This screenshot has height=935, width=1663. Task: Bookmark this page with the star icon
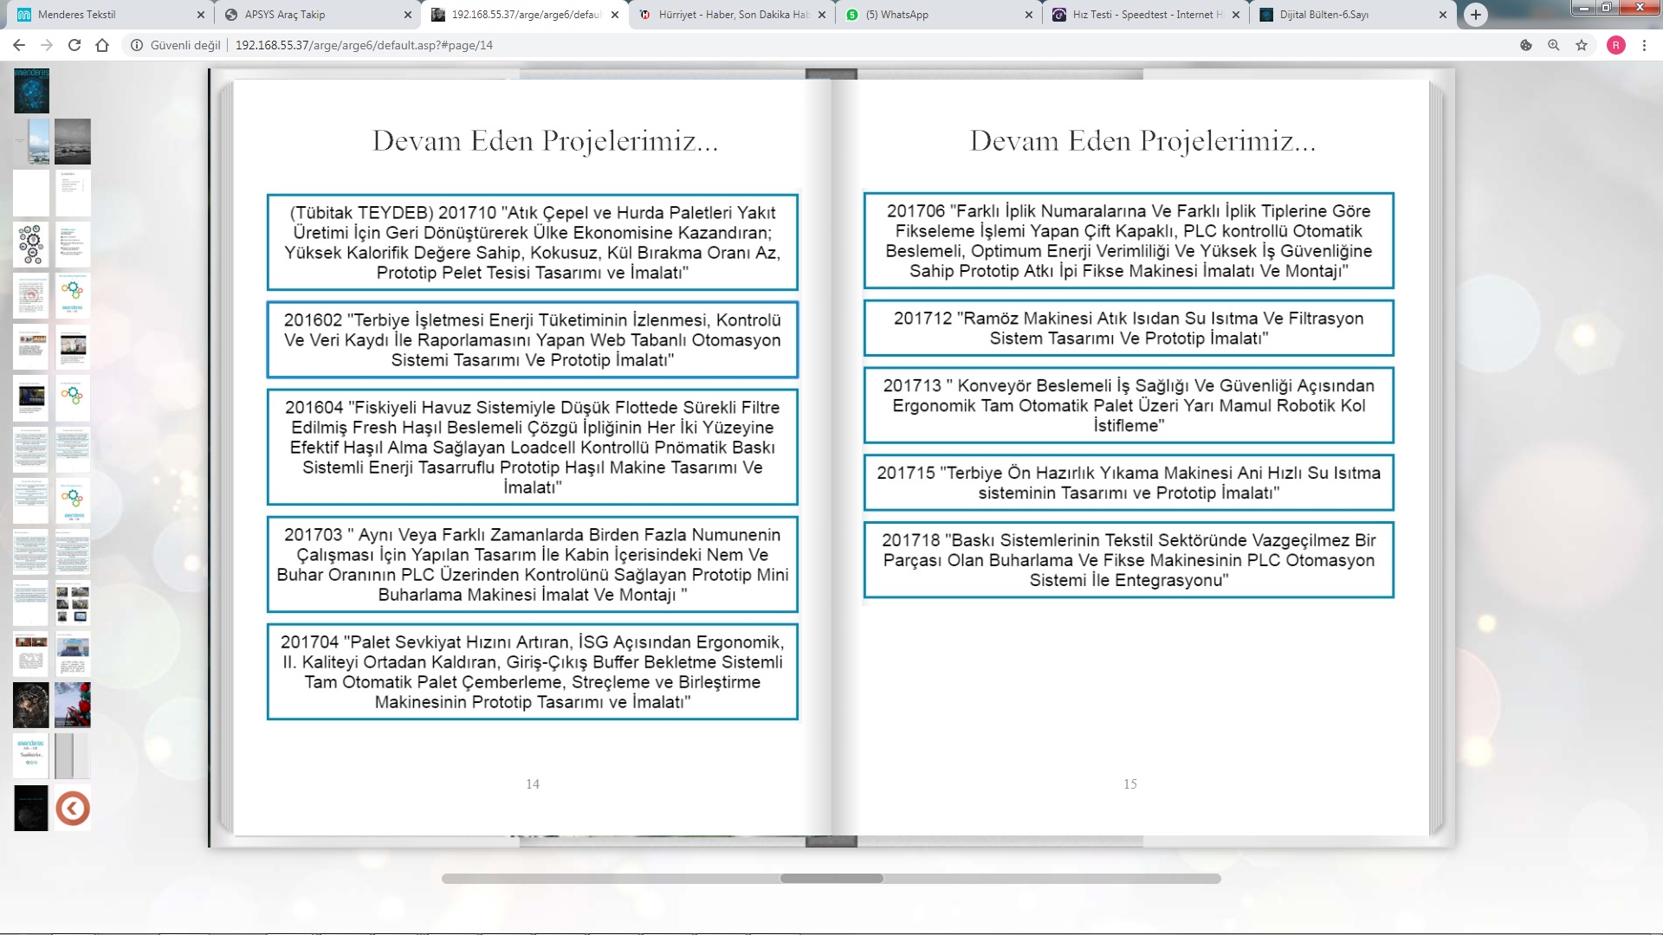(x=1582, y=45)
